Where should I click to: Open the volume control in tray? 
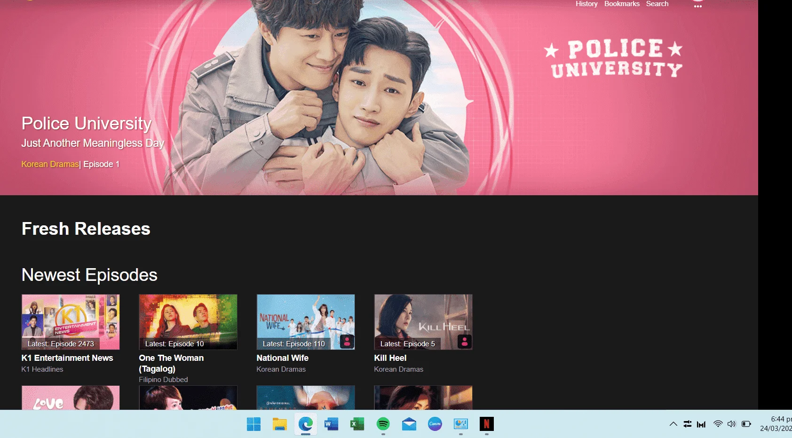[731, 424]
